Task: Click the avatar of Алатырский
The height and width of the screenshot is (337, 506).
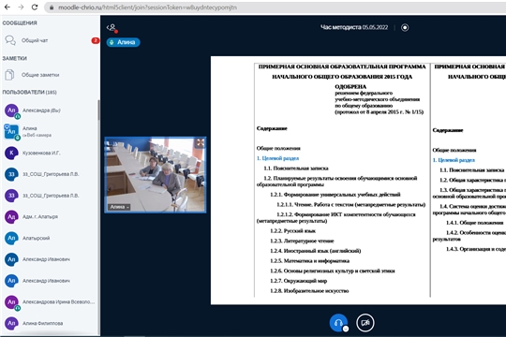Action: click(11, 238)
